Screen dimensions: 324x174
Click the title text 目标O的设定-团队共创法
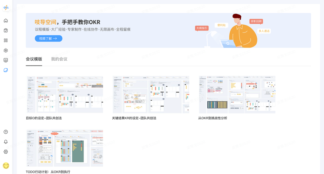pos(44,118)
